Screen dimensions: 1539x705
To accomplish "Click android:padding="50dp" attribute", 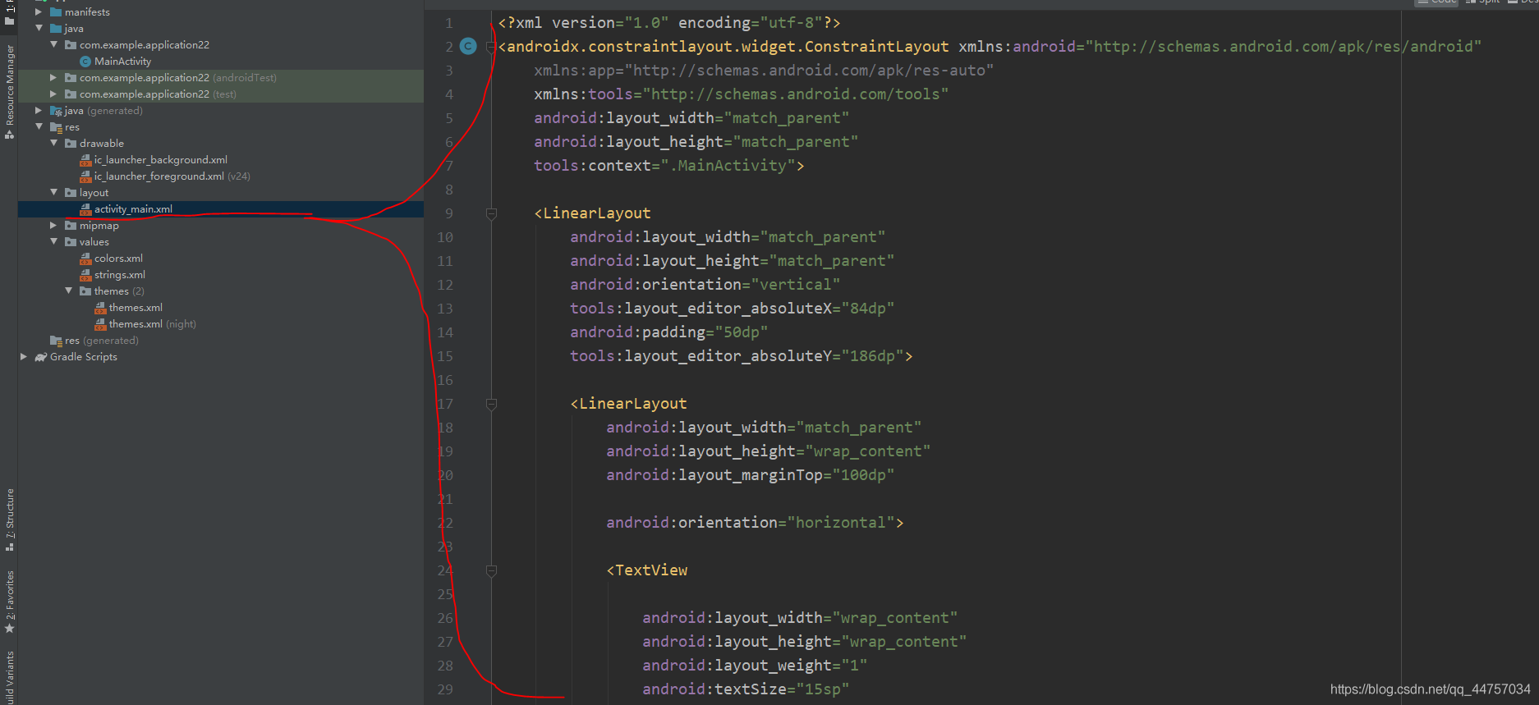I will (668, 332).
